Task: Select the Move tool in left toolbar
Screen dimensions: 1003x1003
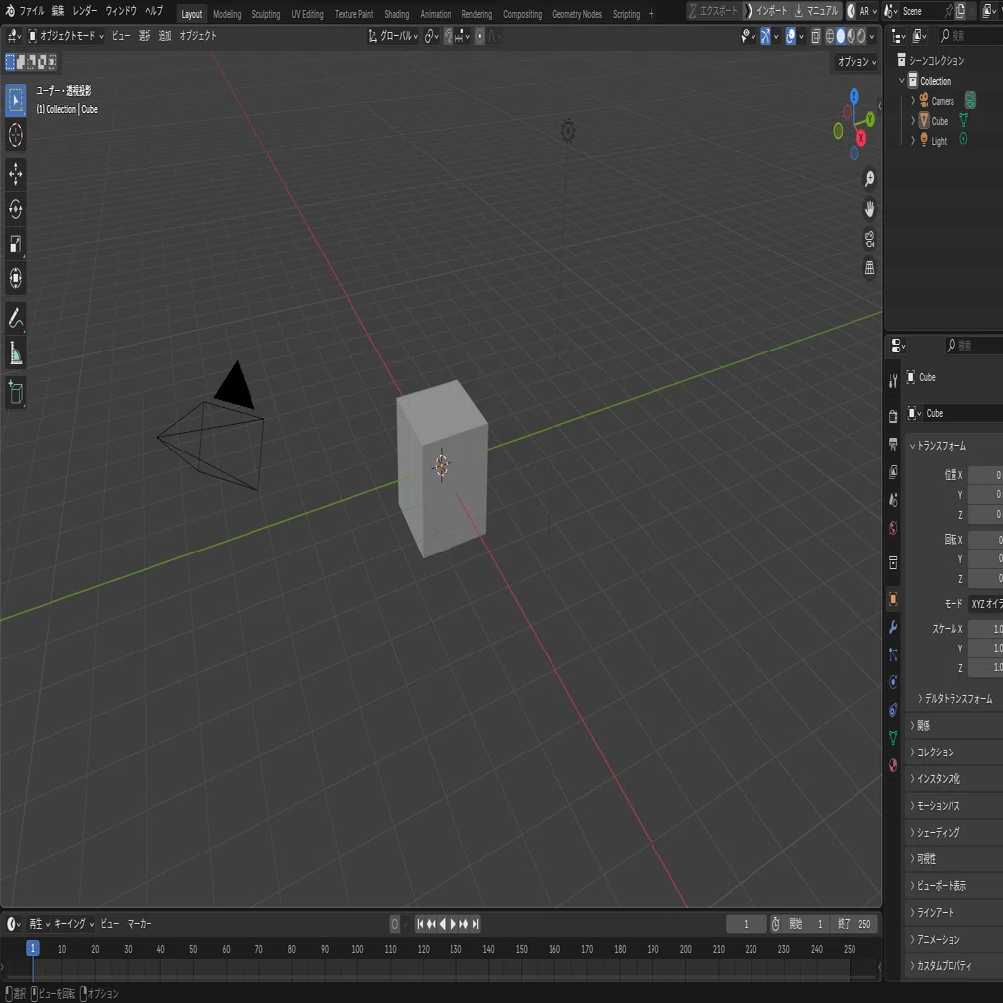Action: click(x=16, y=174)
